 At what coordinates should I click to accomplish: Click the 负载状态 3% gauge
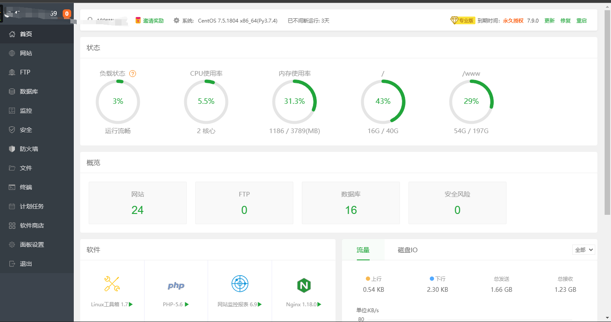click(x=118, y=102)
